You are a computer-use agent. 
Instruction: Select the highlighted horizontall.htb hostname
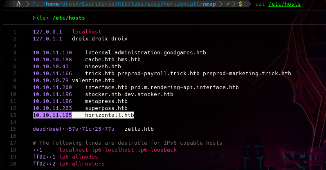(110, 115)
